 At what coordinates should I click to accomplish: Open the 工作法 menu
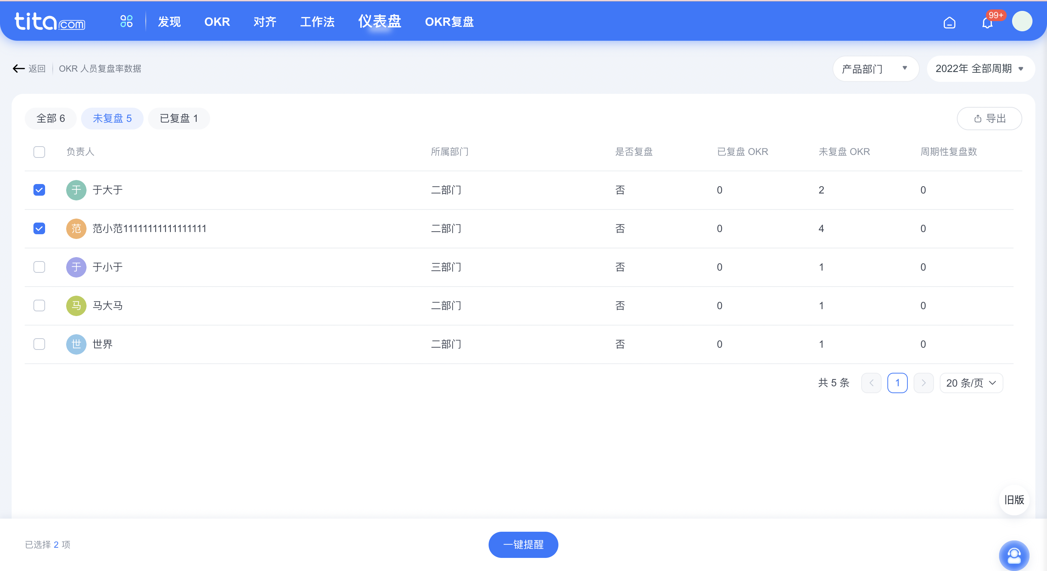(317, 21)
